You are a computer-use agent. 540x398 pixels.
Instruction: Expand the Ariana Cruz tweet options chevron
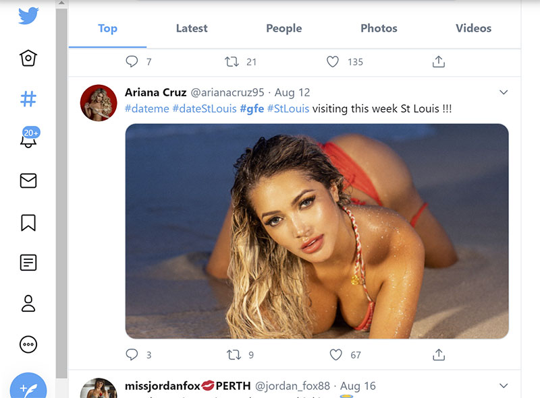tap(503, 92)
